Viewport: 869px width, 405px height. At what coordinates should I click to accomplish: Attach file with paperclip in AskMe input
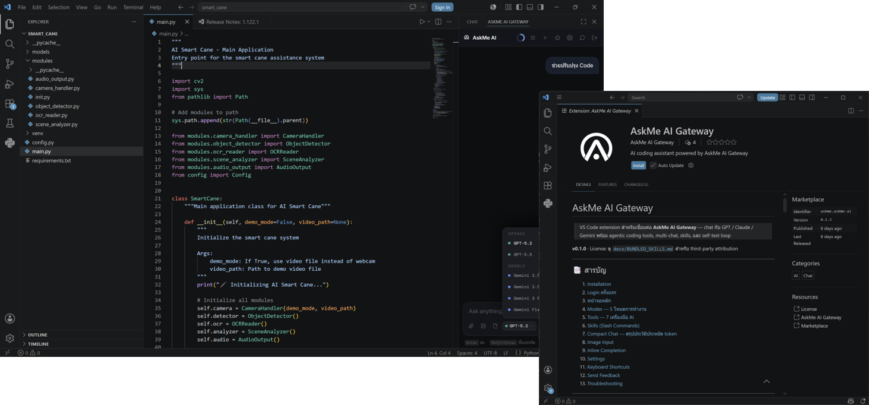coord(471,326)
